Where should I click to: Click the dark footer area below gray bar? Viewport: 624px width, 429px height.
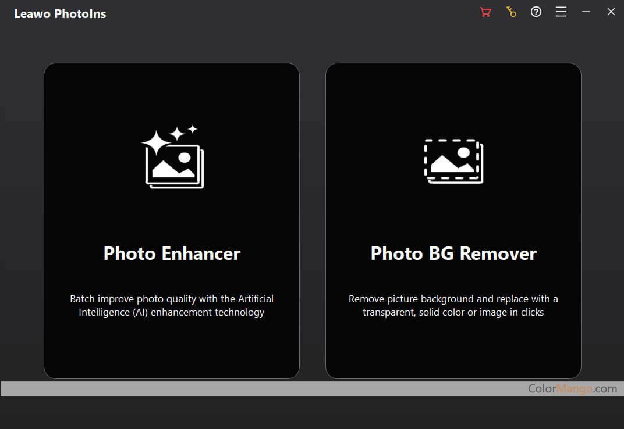coord(312,413)
